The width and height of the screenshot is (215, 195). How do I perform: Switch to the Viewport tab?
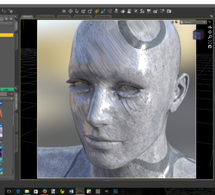pyautogui.click(x=27, y=16)
